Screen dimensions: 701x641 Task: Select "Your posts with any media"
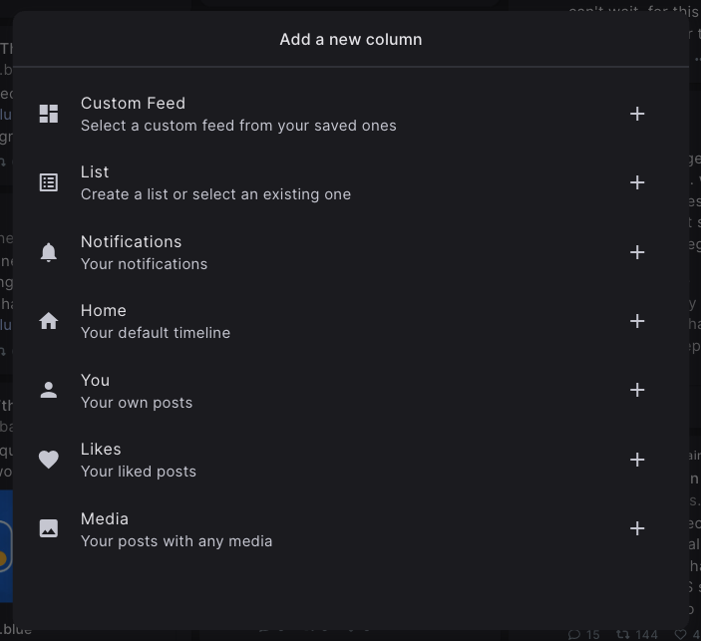(176, 541)
